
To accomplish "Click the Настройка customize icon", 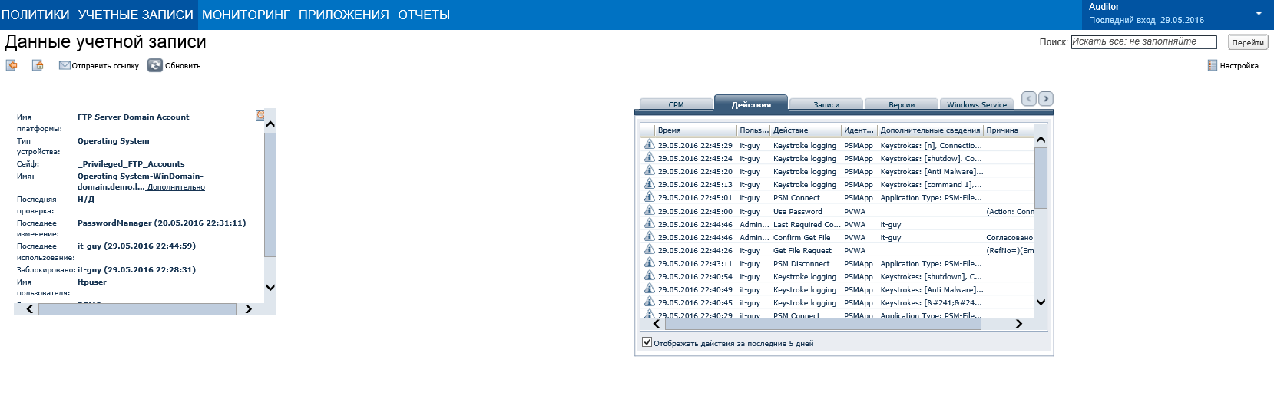I will (1213, 65).
